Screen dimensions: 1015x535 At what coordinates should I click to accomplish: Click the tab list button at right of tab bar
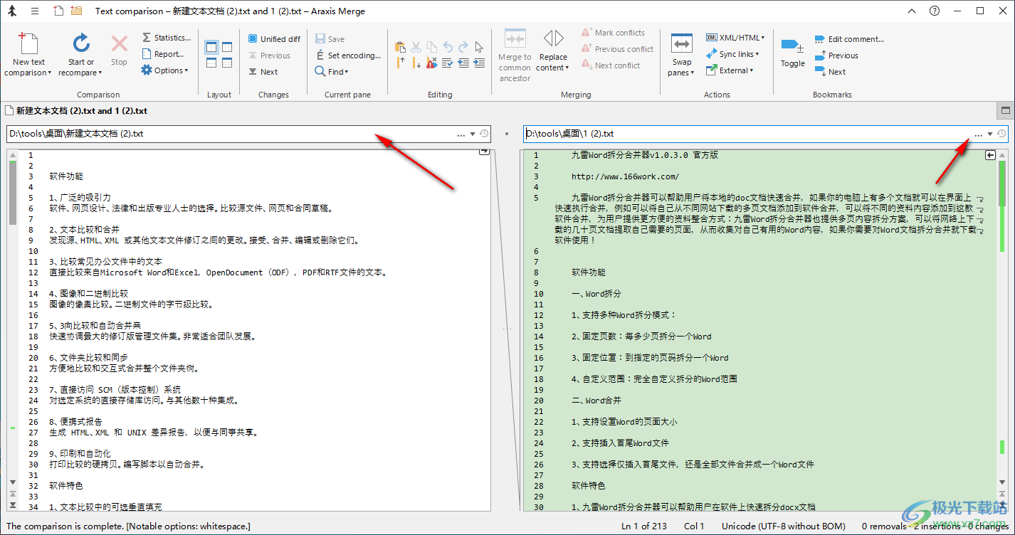pos(1005,111)
